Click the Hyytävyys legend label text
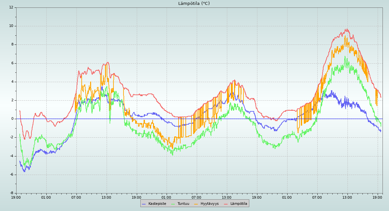The height and width of the screenshot is (211, 389). pos(209,204)
